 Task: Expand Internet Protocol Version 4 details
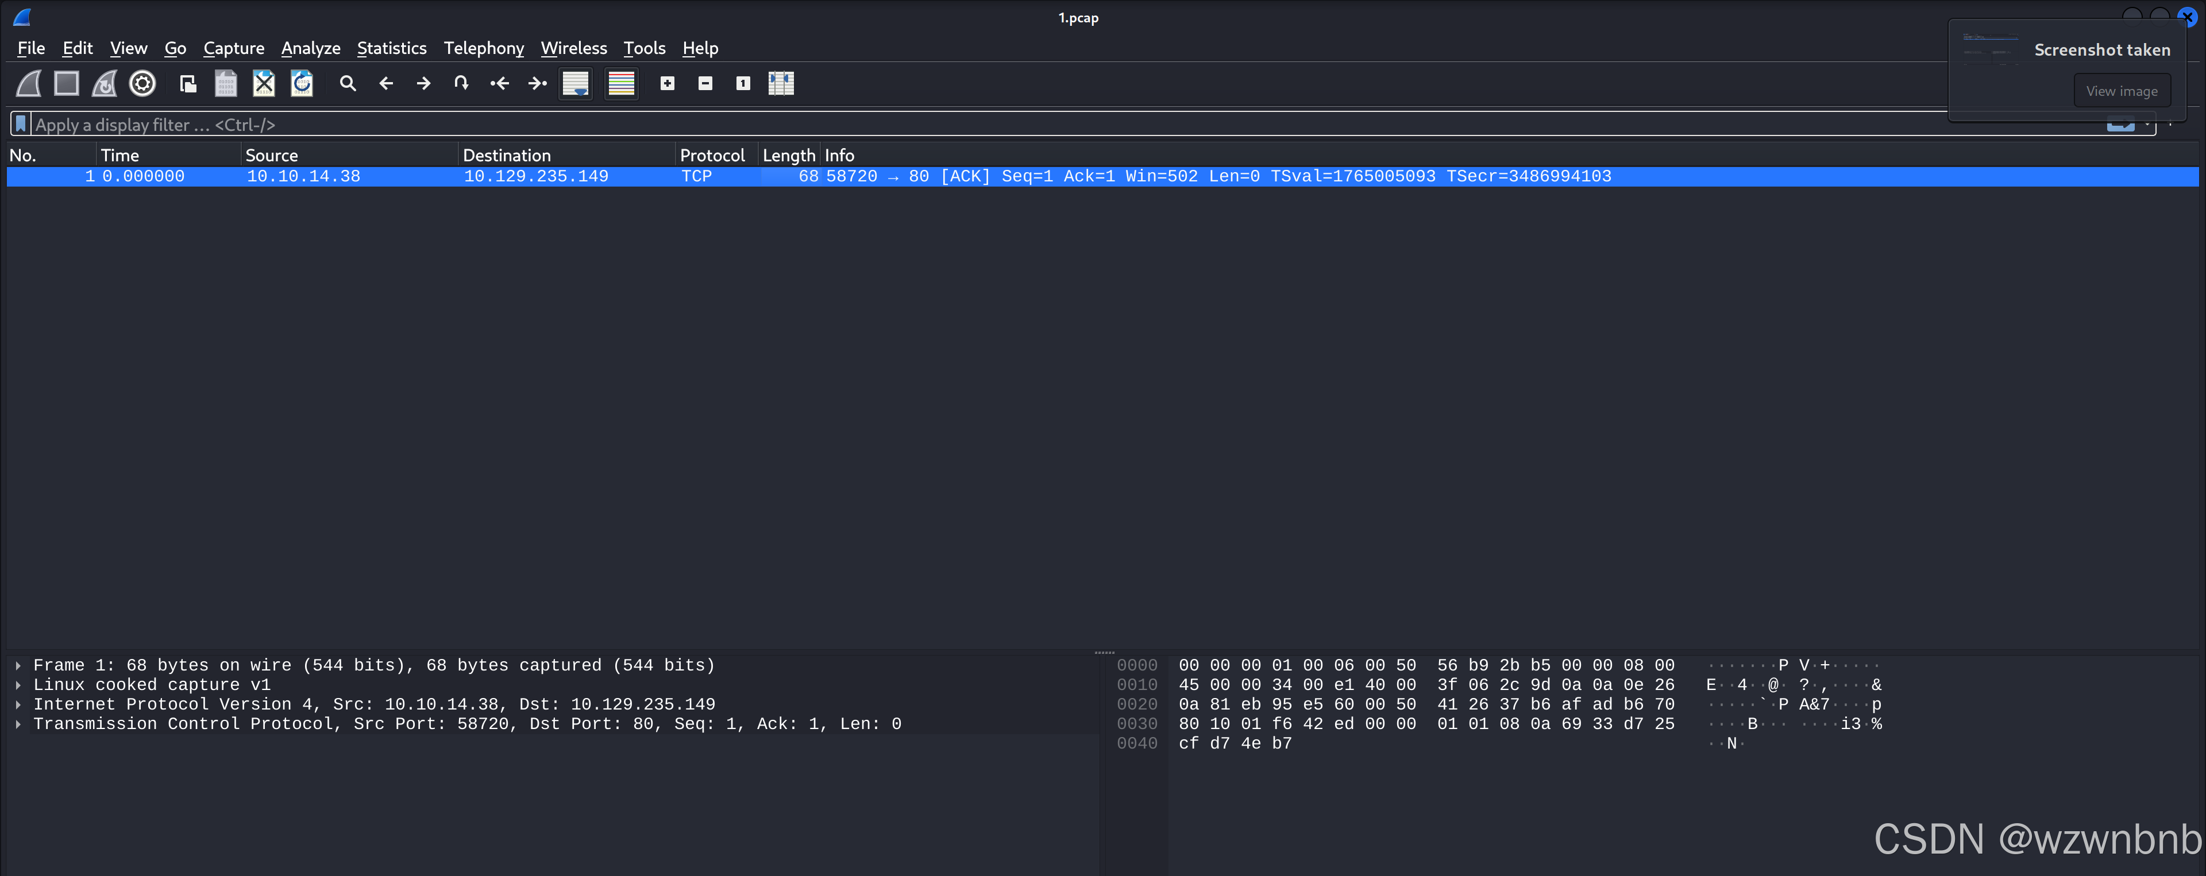[18, 704]
